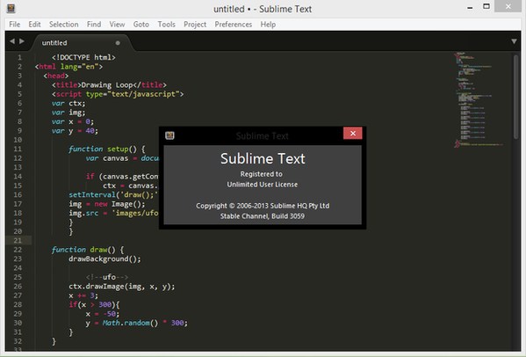Click the "<head>" tag line
Screen dimensions: 526x357
(55, 76)
